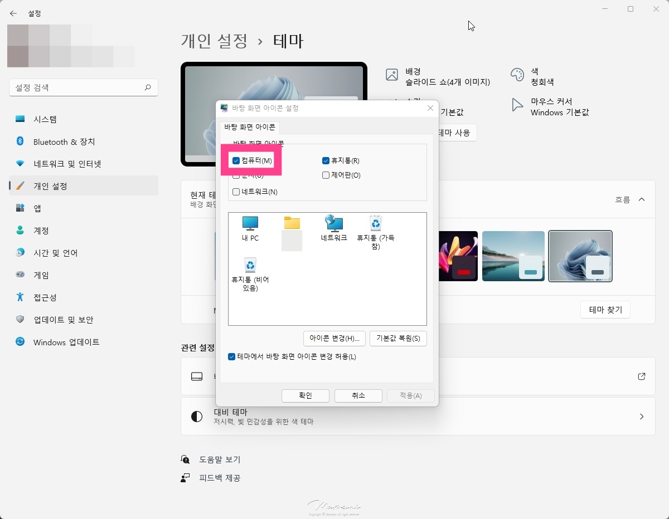
Task: Click the 테마 찾기 button
Action: pyautogui.click(x=605, y=310)
